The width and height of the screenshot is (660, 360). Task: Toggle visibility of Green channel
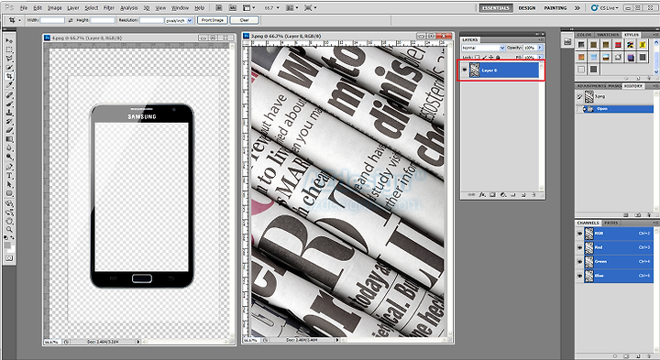coord(579,262)
